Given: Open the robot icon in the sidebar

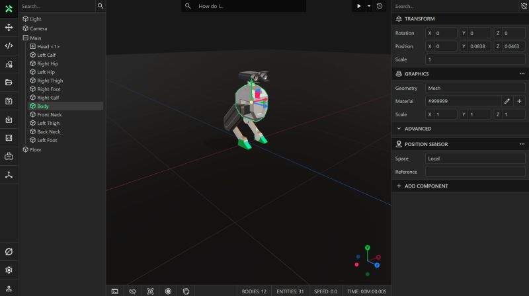Looking at the screenshot, I should pos(9,156).
